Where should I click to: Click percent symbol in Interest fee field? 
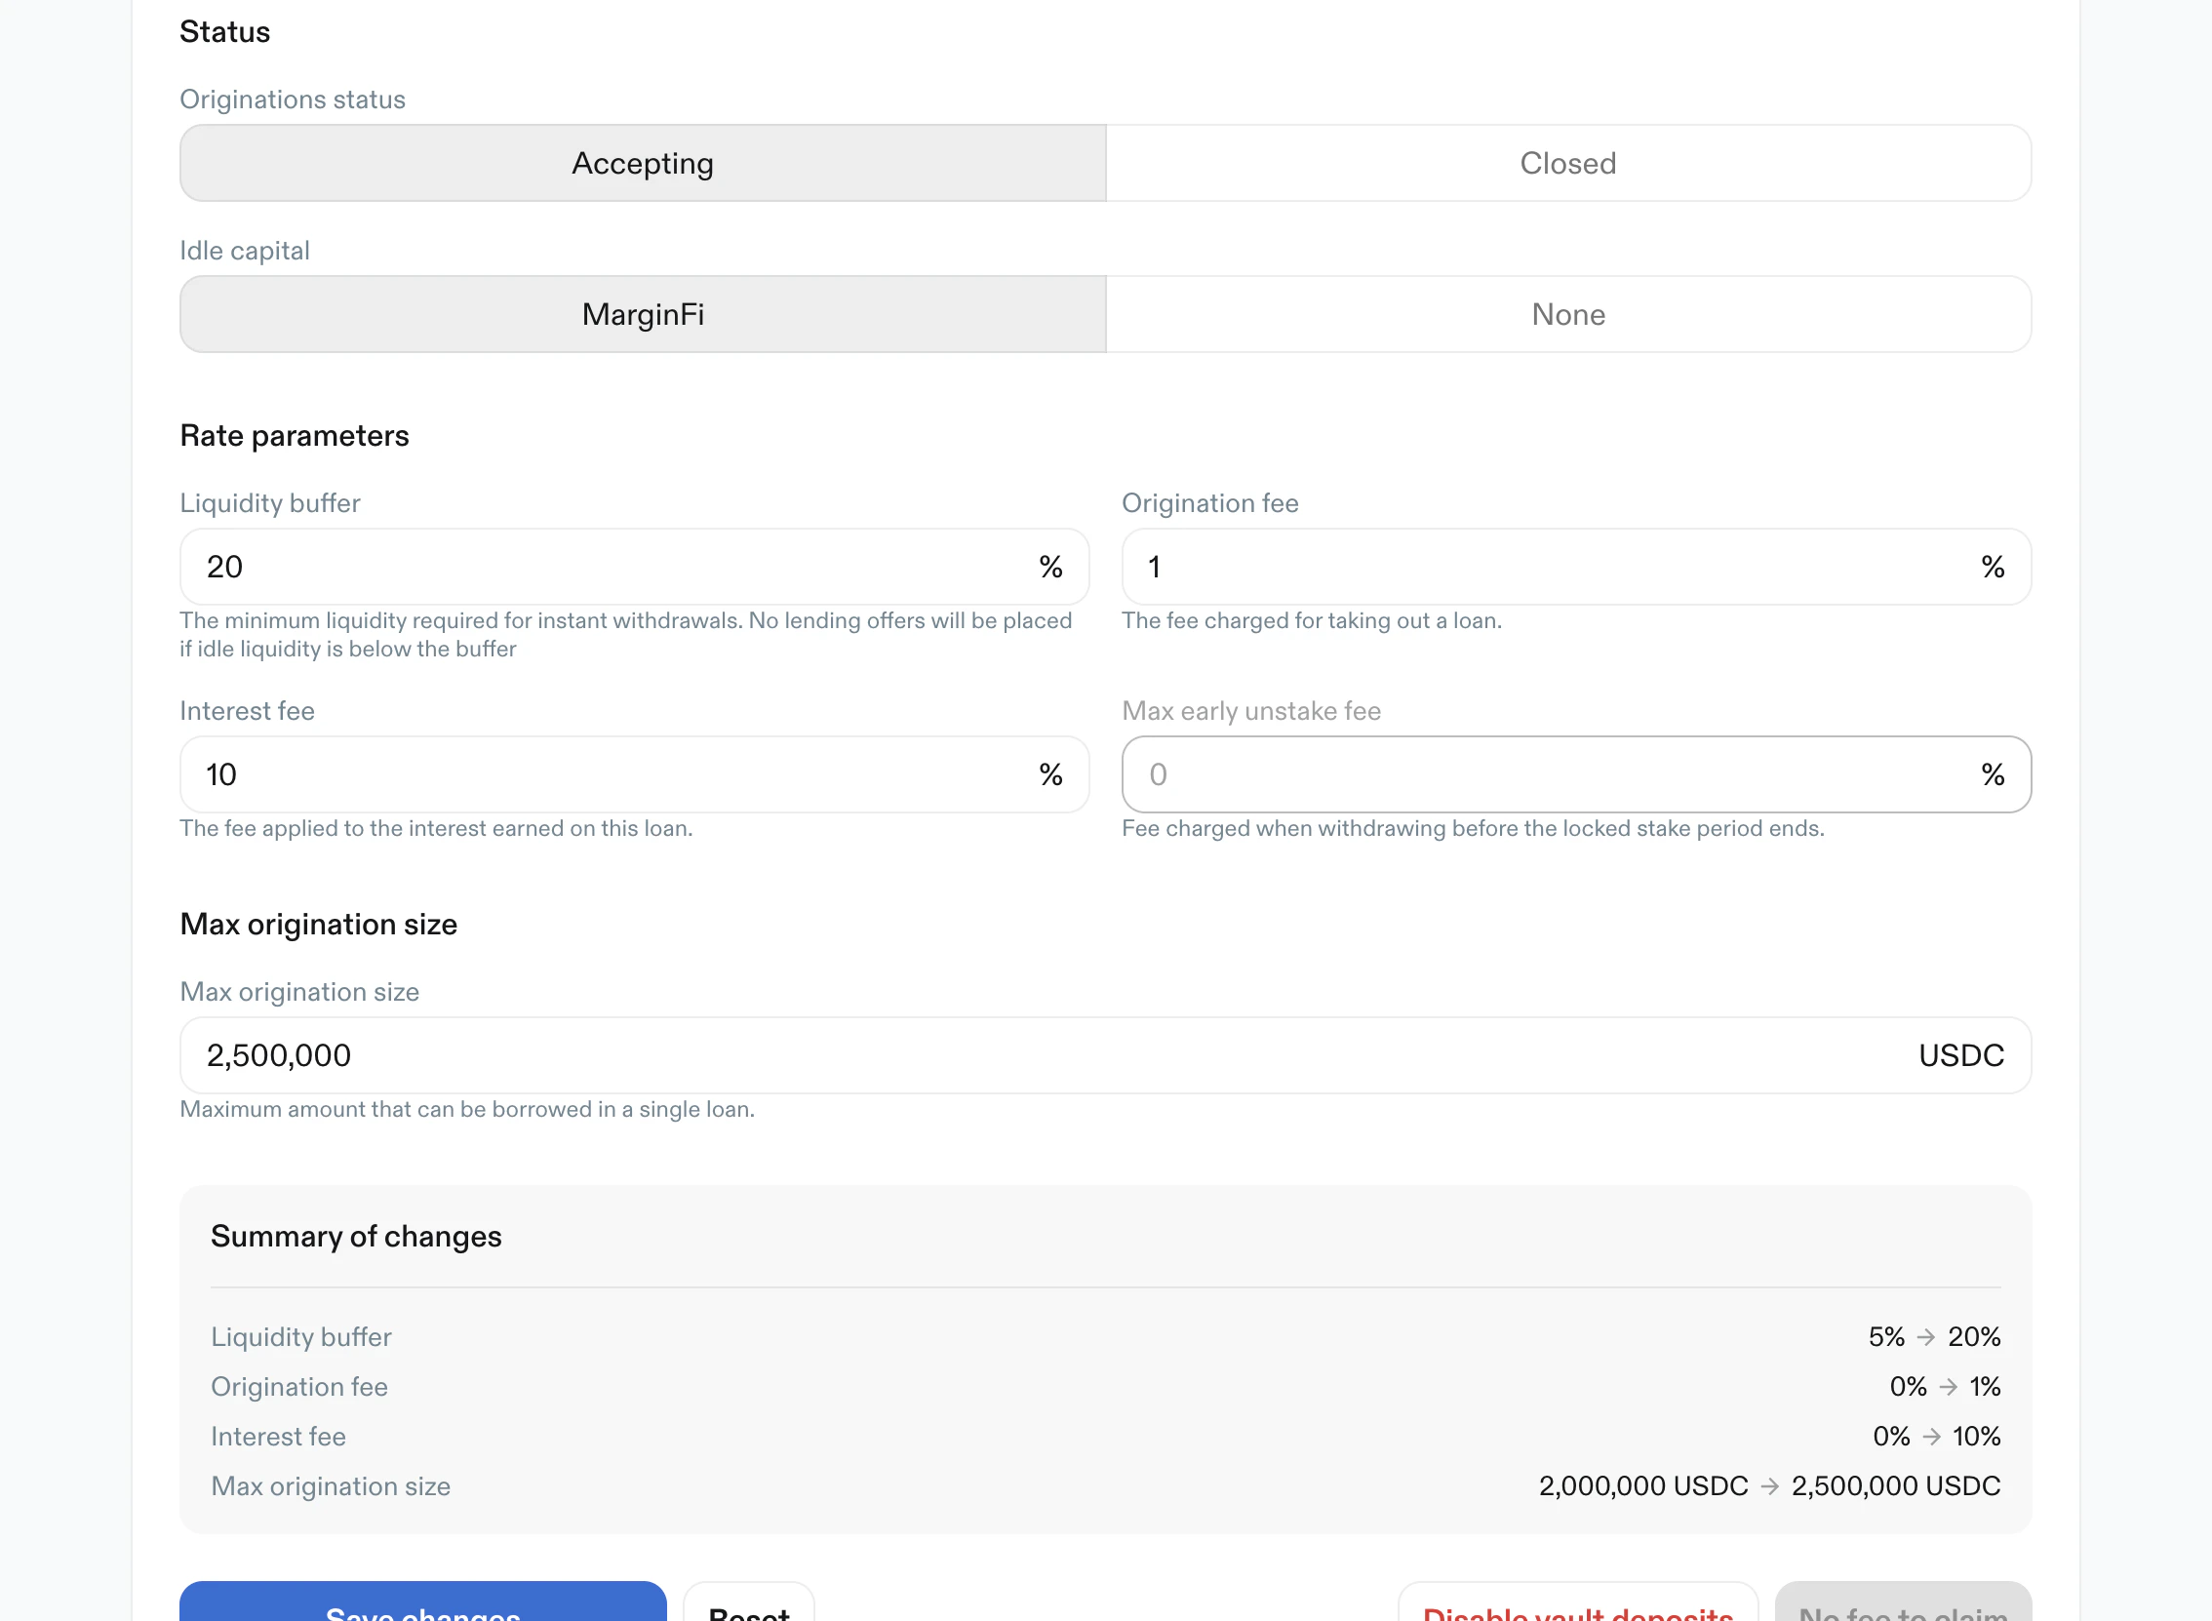point(1050,774)
